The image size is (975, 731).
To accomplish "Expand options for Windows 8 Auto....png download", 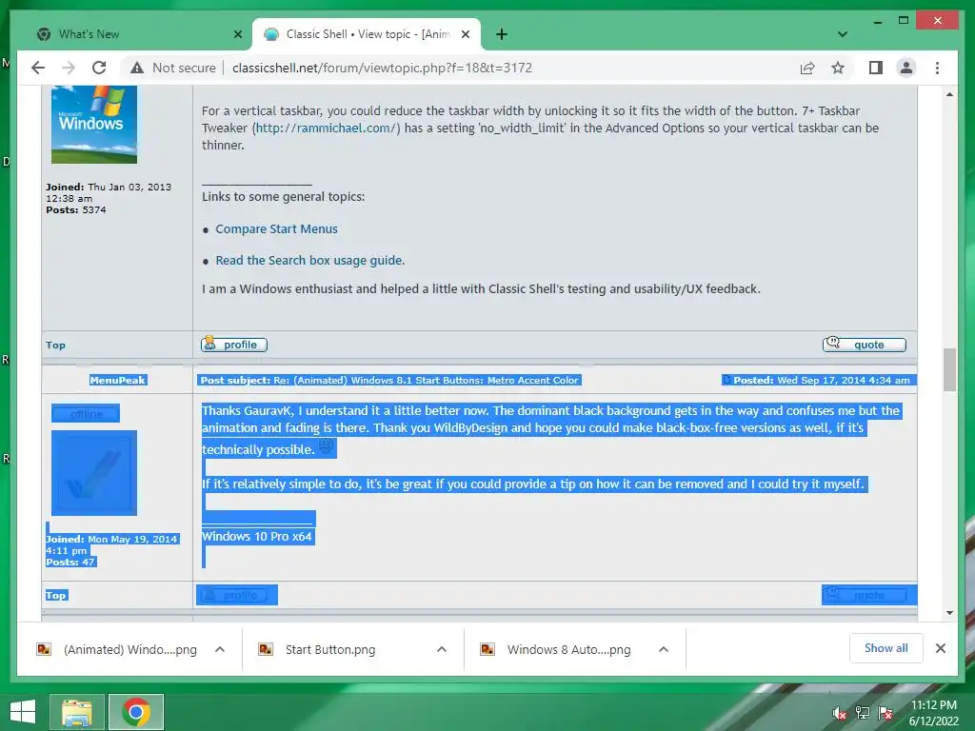I will (664, 649).
